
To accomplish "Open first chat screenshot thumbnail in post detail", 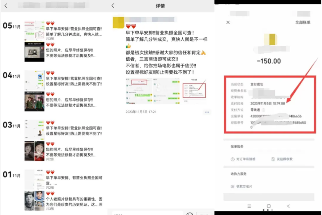I will point(139,91).
